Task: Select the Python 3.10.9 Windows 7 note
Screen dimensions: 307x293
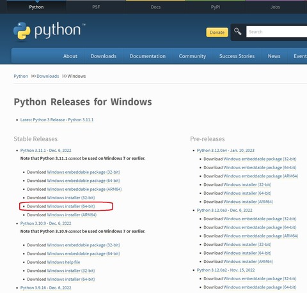Action: click(x=83, y=231)
